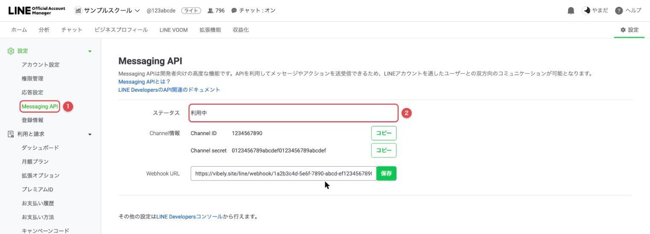Image resolution: width=650 pixels, height=234 pixels.
Task: Open the 拡張機能 tab
Action: click(x=210, y=30)
